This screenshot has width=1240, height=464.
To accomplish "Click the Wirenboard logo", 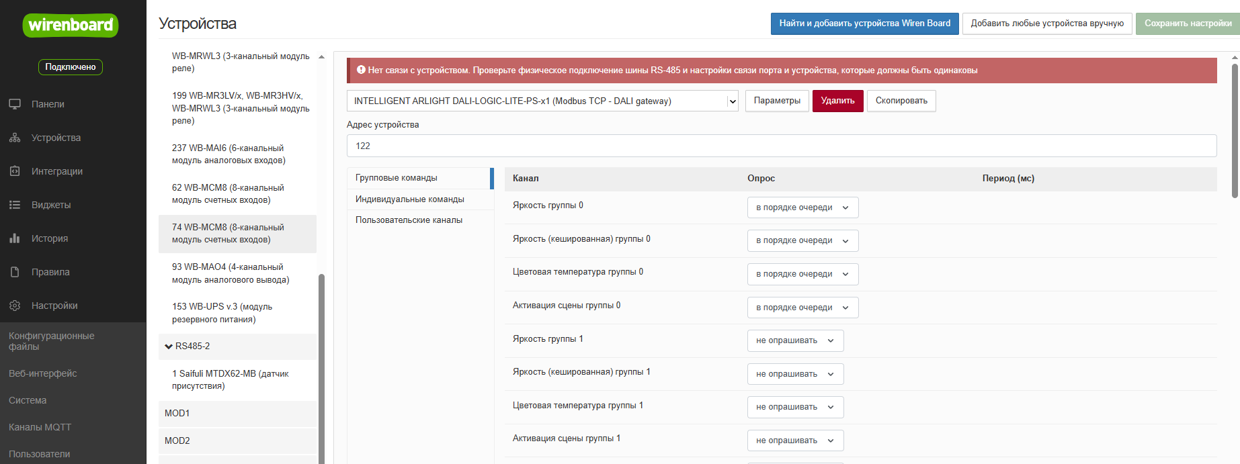I will (x=71, y=26).
